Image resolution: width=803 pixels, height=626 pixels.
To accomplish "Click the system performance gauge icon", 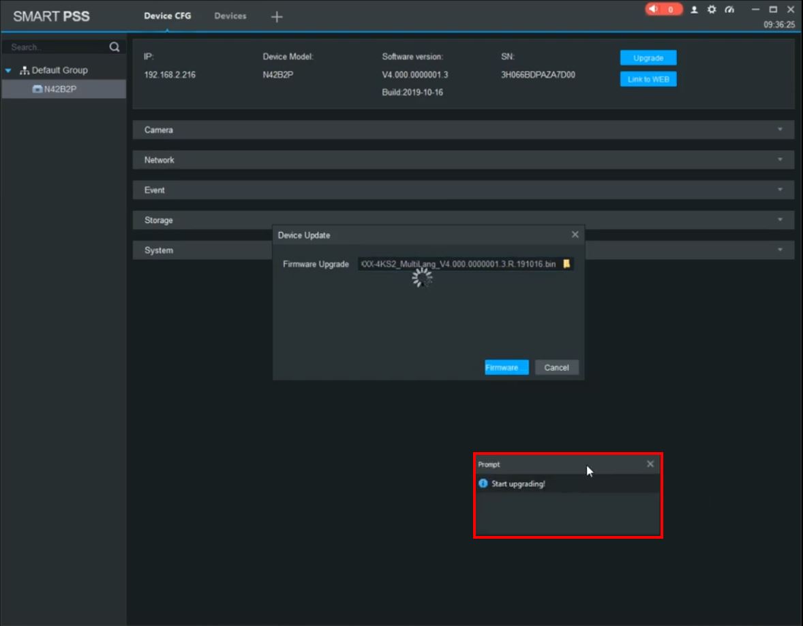I will click(x=729, y=10).
